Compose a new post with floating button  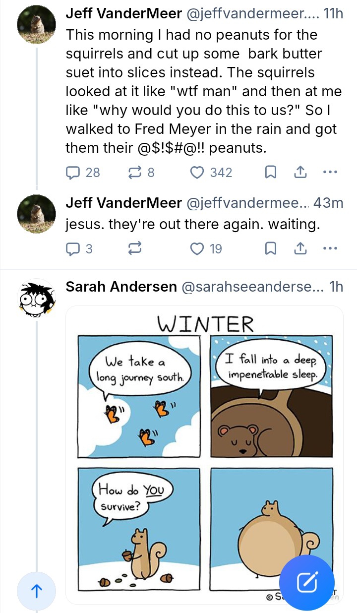[307, 582]
